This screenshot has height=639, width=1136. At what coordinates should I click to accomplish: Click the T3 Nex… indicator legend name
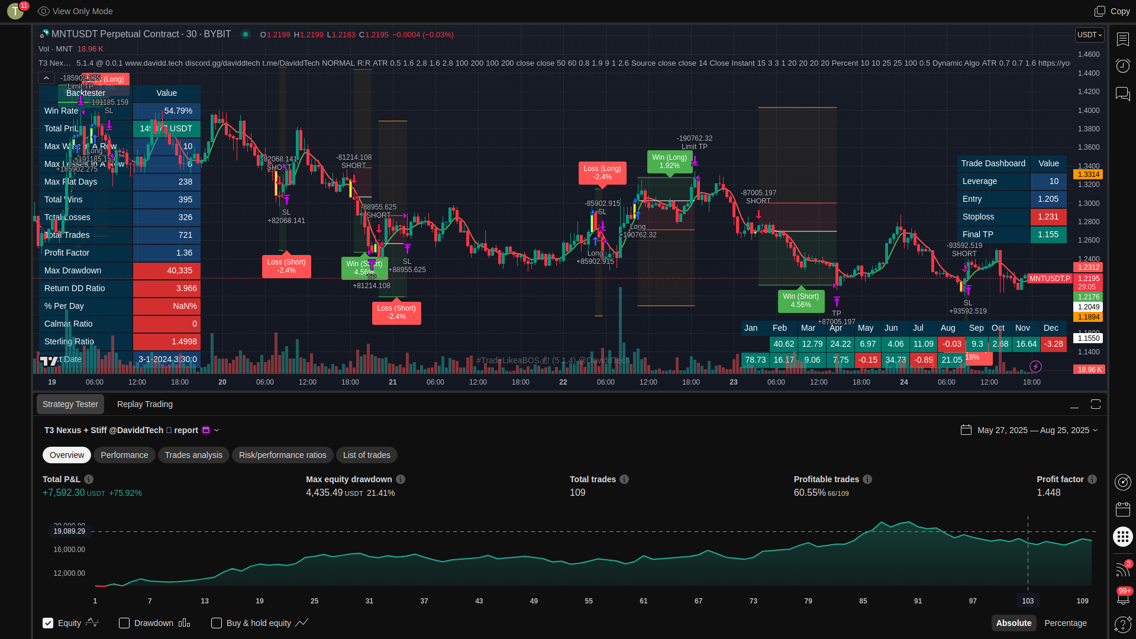pyautogui.click(x=54, y=63)
